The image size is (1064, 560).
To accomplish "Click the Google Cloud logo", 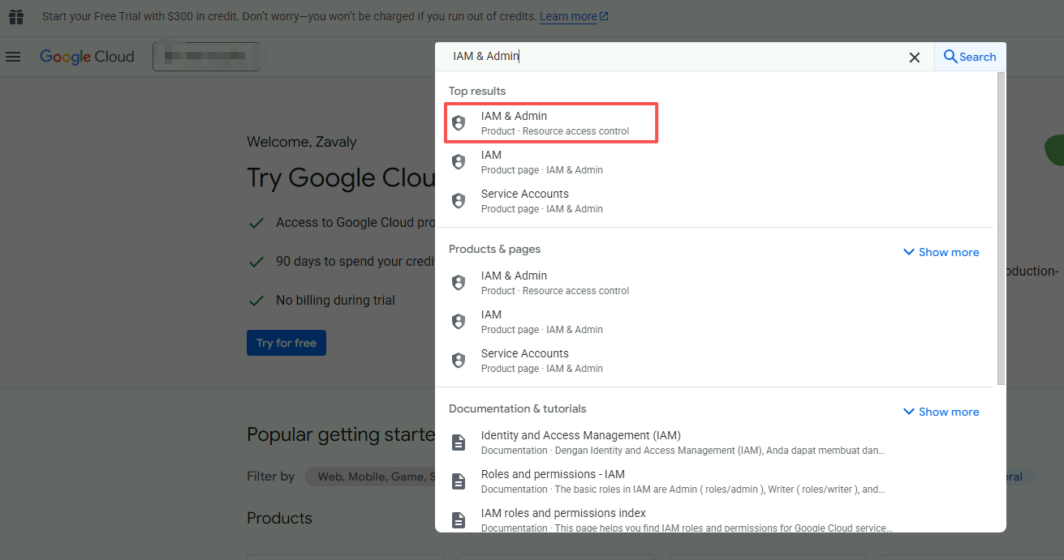I will tap(87, 57).
